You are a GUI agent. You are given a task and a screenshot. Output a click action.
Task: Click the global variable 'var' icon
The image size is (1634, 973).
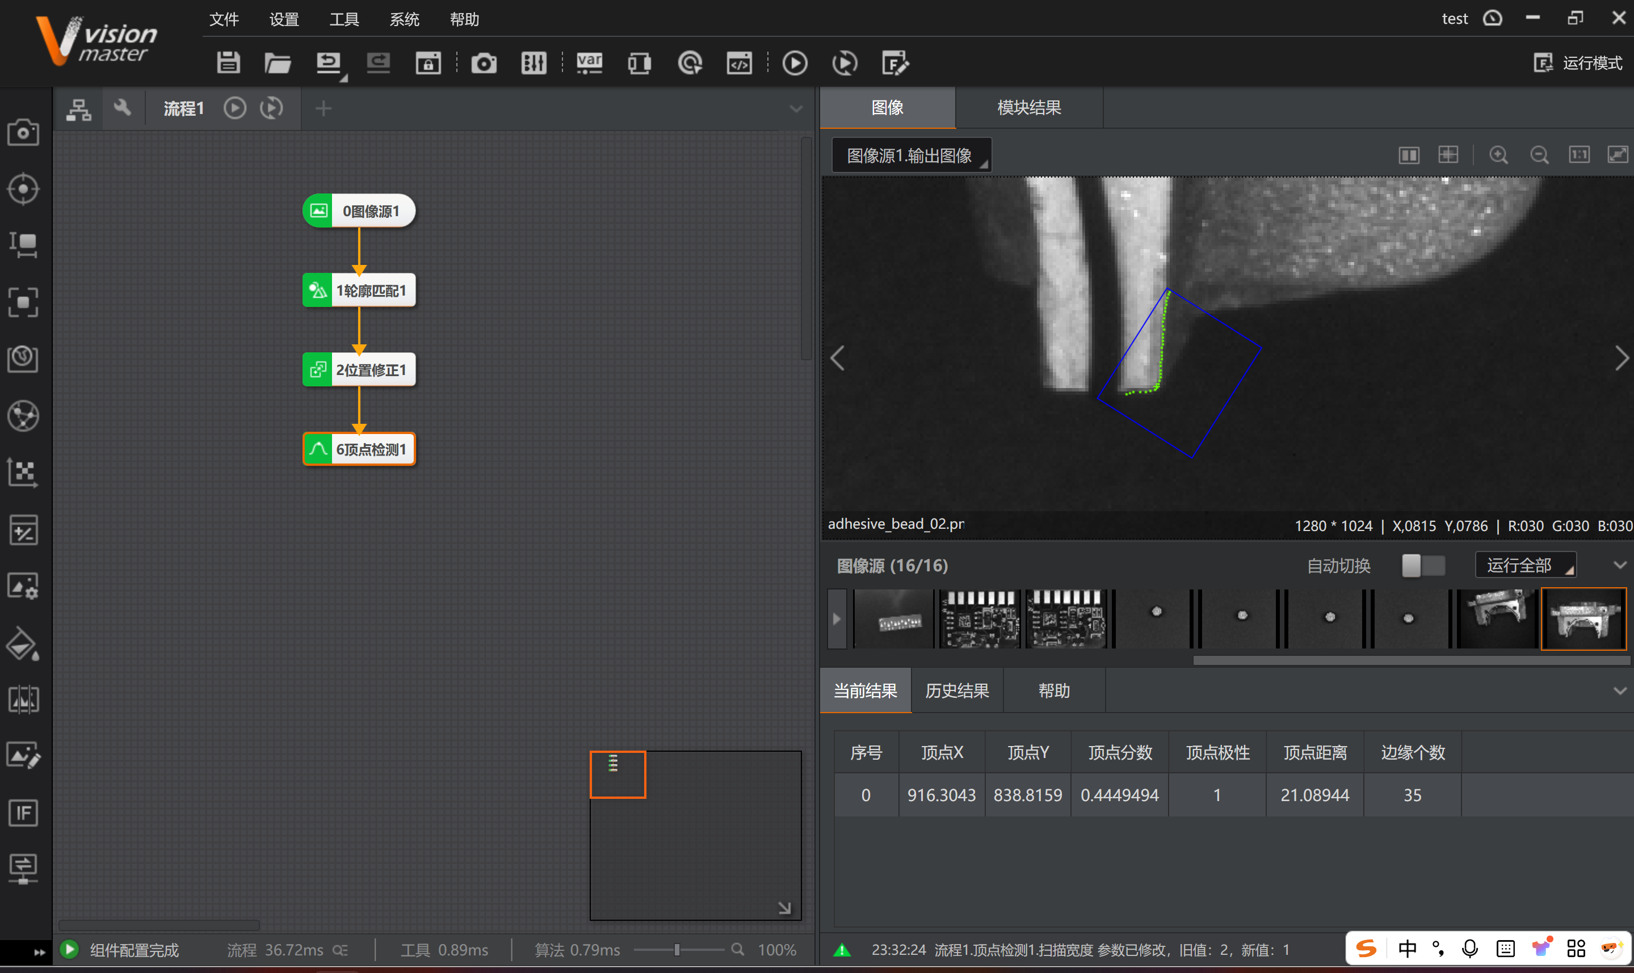pos(589,63)
